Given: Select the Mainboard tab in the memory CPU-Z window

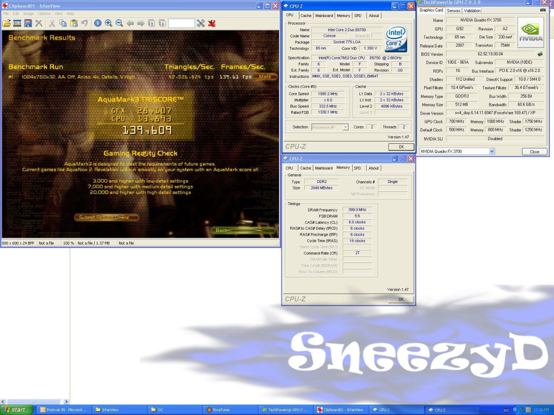Looking at the screenshot, I should [x=324, y=168].
